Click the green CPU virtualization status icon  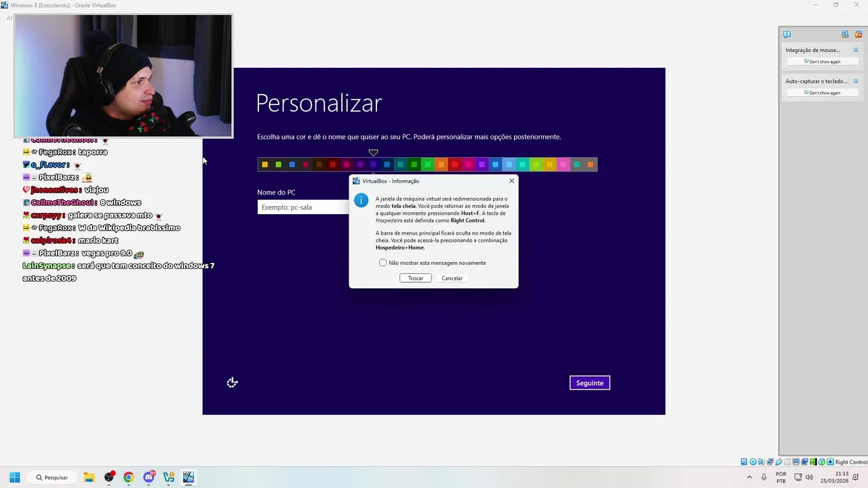click(x=813, y=462)
